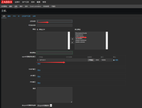Screen dimensions: 142x108
Task: Click the agent interface drag handle
Action: pyautogui.click(x=38, y=60)
